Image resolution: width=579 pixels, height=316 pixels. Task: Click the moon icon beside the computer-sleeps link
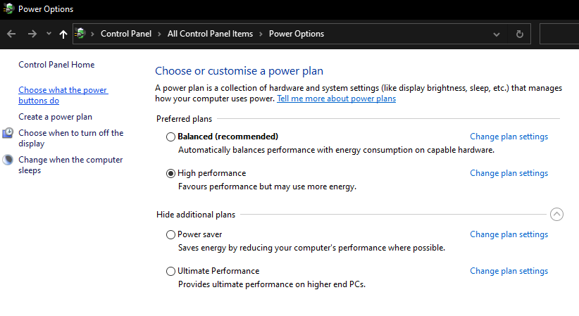[x=8, y=160]
